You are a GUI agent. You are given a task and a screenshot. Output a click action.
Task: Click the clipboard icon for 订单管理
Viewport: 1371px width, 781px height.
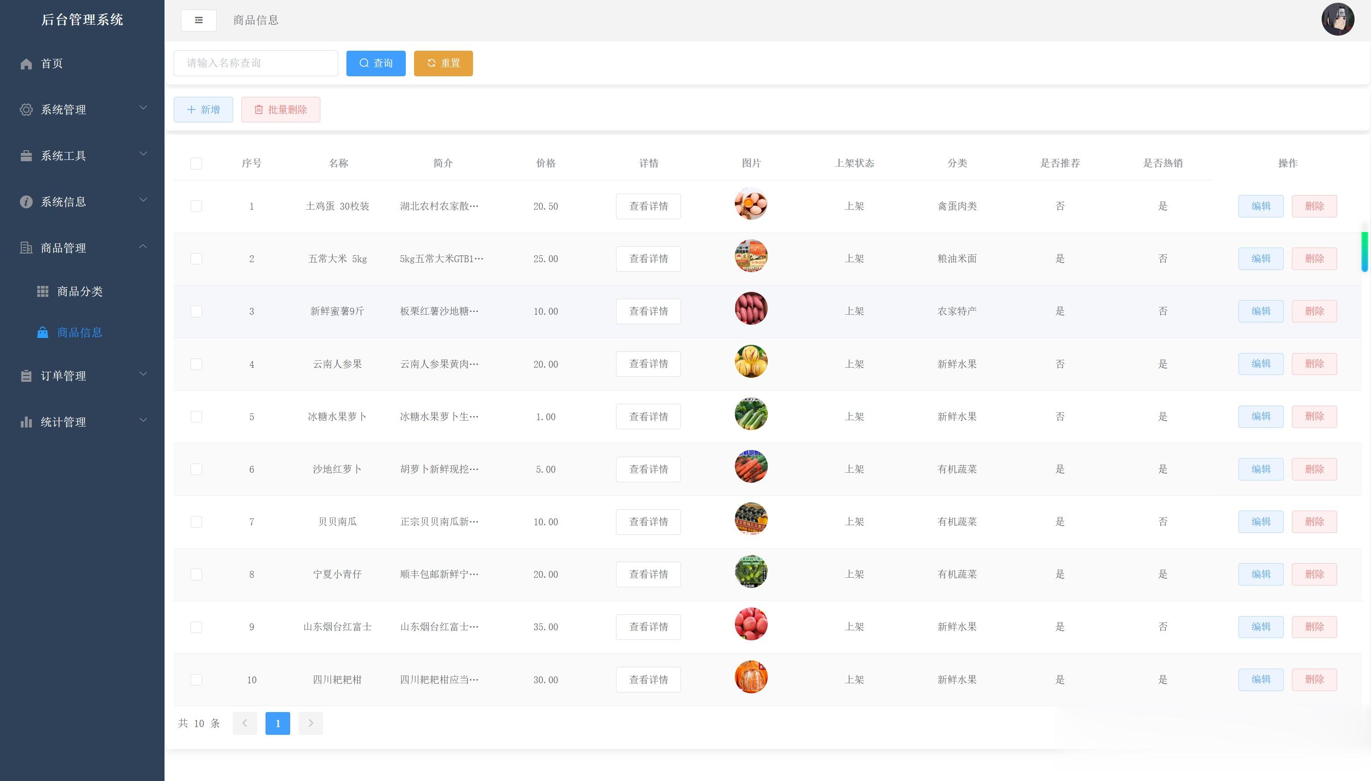coord(26,376)
